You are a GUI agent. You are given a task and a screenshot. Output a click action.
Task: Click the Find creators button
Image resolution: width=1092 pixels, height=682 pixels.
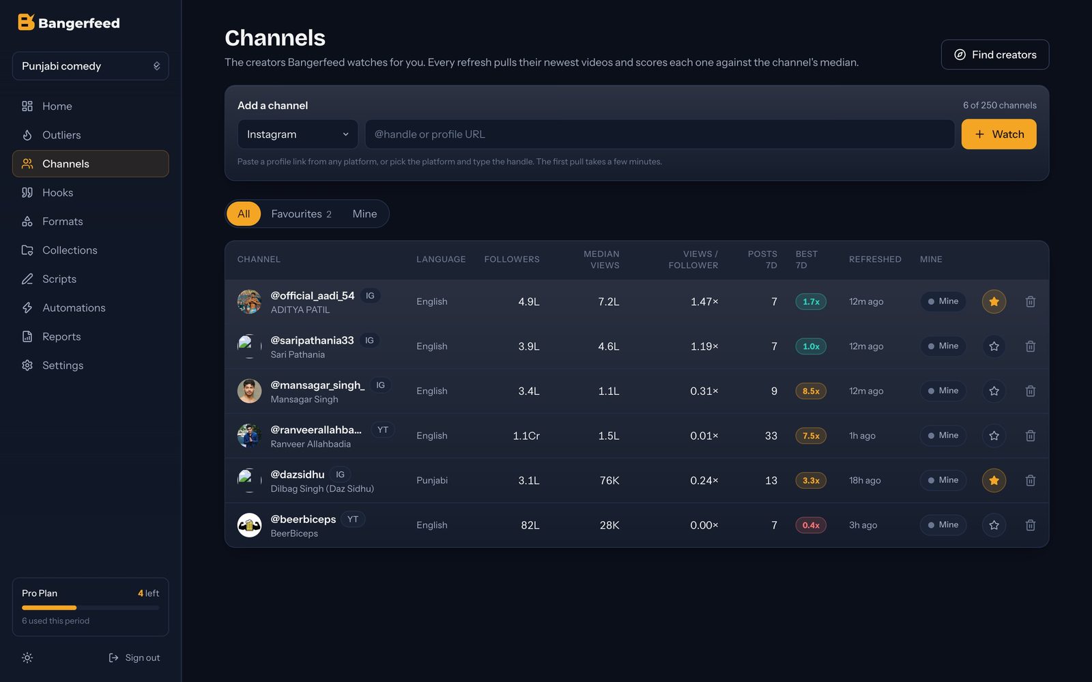pos(994,55)
